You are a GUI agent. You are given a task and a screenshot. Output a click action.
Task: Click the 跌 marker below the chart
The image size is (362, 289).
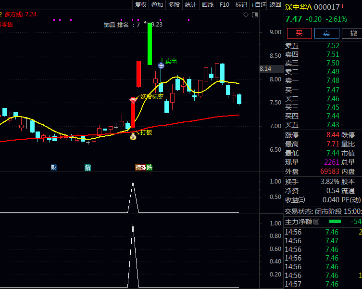click(150, 168)
